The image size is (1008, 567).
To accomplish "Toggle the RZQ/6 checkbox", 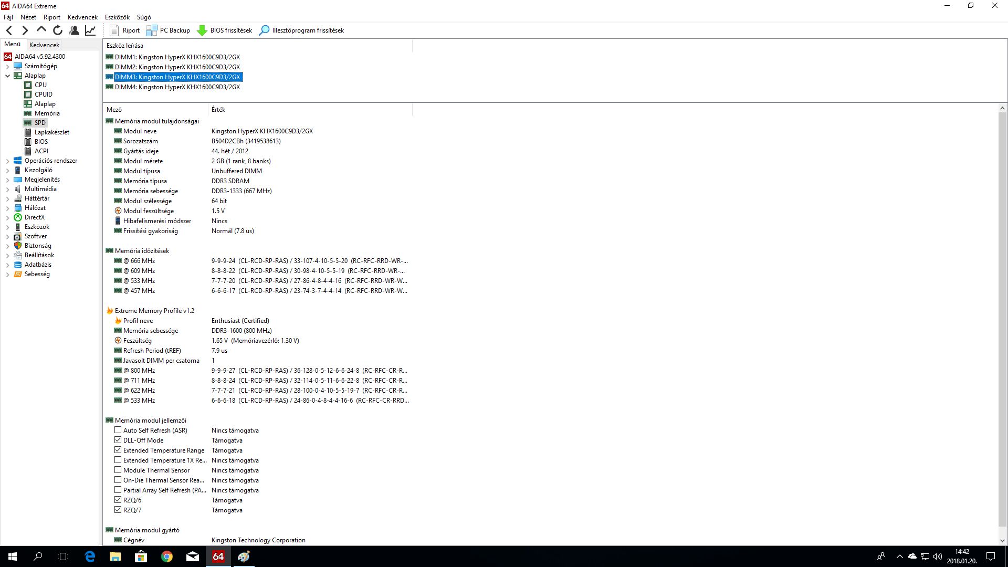I will pyautogui.click(x=118, y=500).
